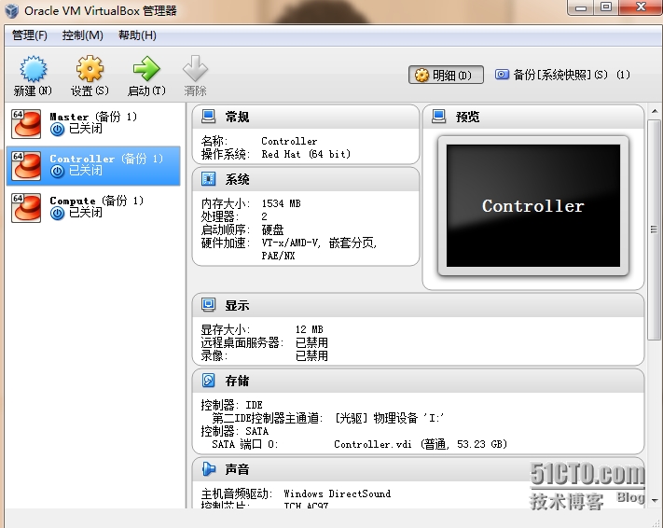The width and height of the screenshot is (663, 528).
Task: Select the Controller virtual machine entry
Action: click(93, 166)
